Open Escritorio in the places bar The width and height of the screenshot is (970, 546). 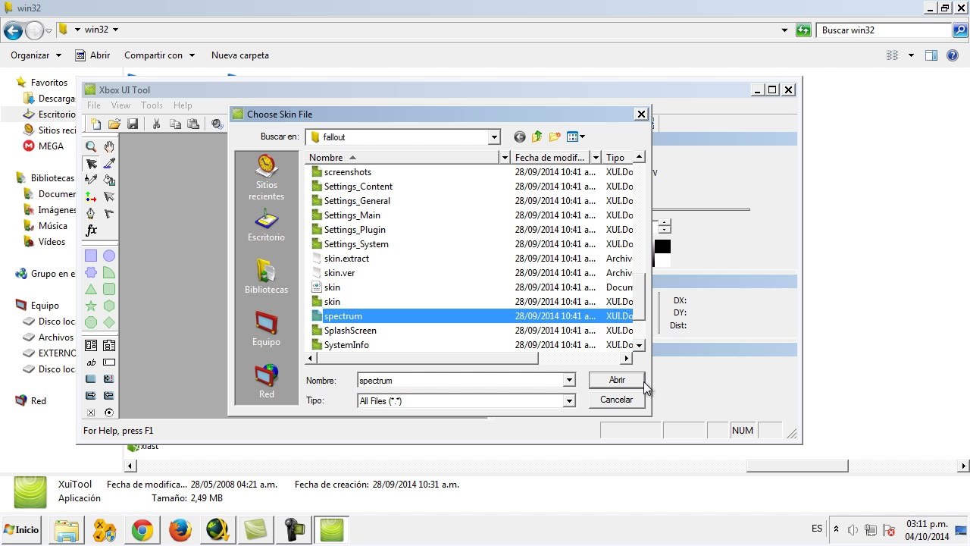point(266,227)
